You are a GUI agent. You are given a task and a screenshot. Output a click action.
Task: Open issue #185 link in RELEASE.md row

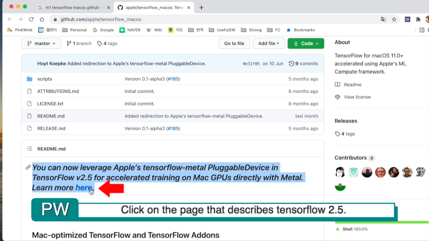[174, 128]
